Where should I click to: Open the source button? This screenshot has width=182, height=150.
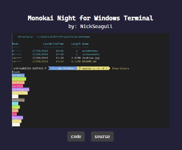click(x=102, y=136)
